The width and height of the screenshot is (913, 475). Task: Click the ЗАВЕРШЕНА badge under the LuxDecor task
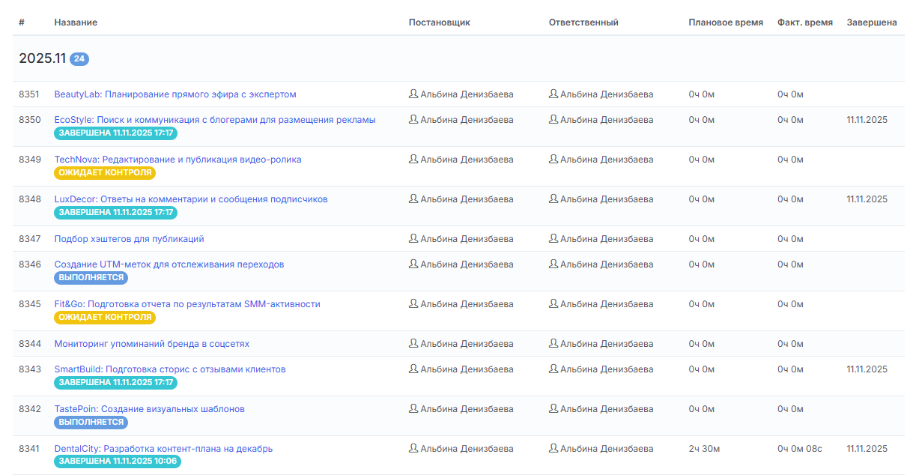115,213
